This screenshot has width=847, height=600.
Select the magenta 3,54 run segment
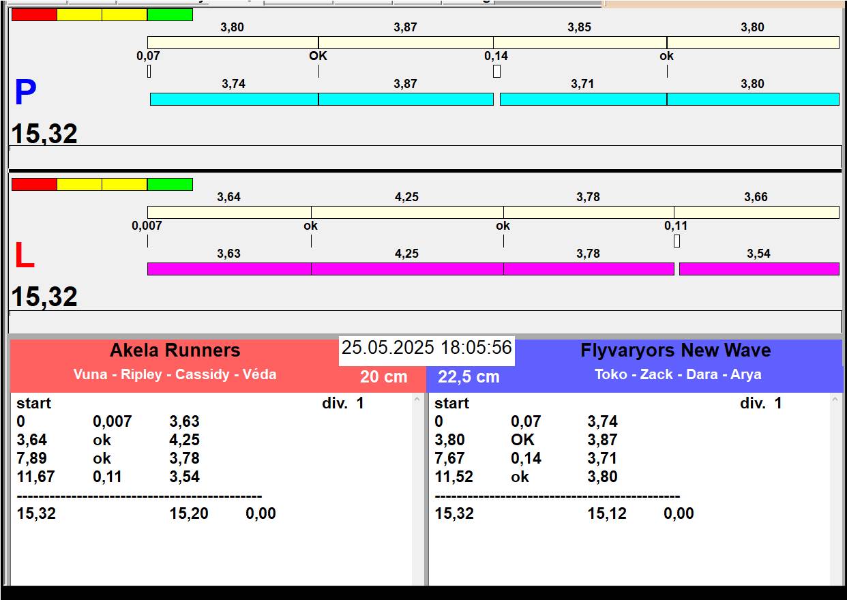tap(758, 269)
